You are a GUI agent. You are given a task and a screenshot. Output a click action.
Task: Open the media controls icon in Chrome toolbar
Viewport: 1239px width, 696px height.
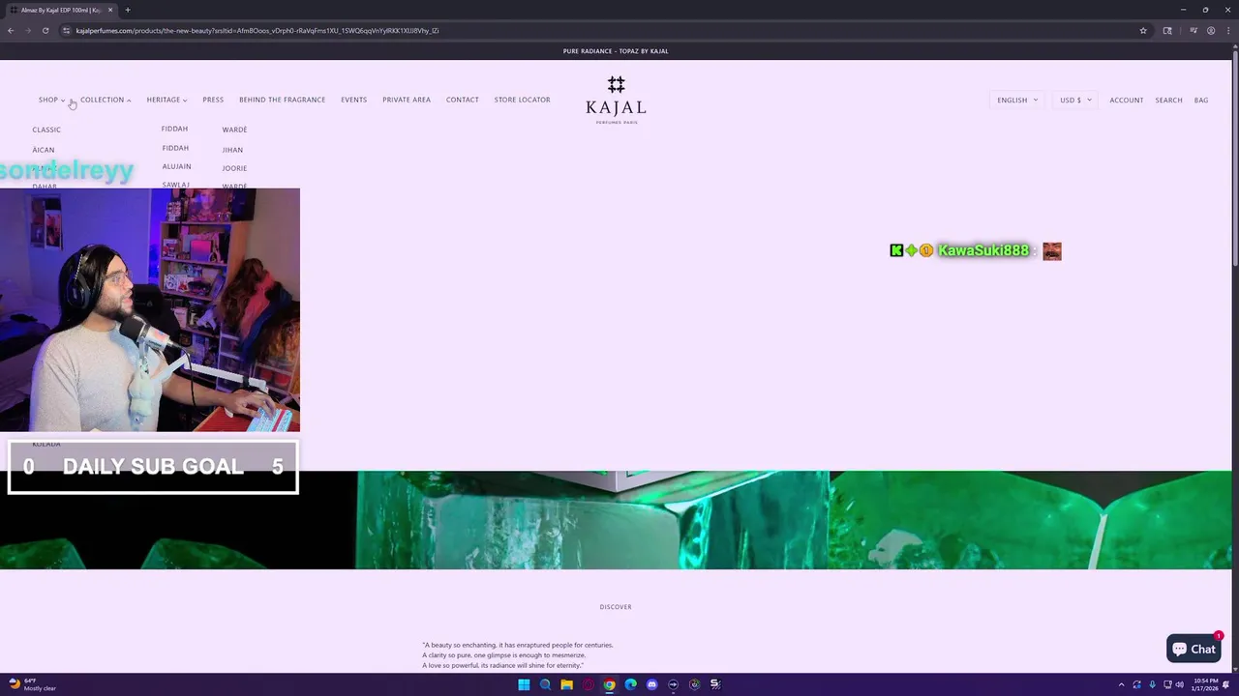pos(1194,31)
